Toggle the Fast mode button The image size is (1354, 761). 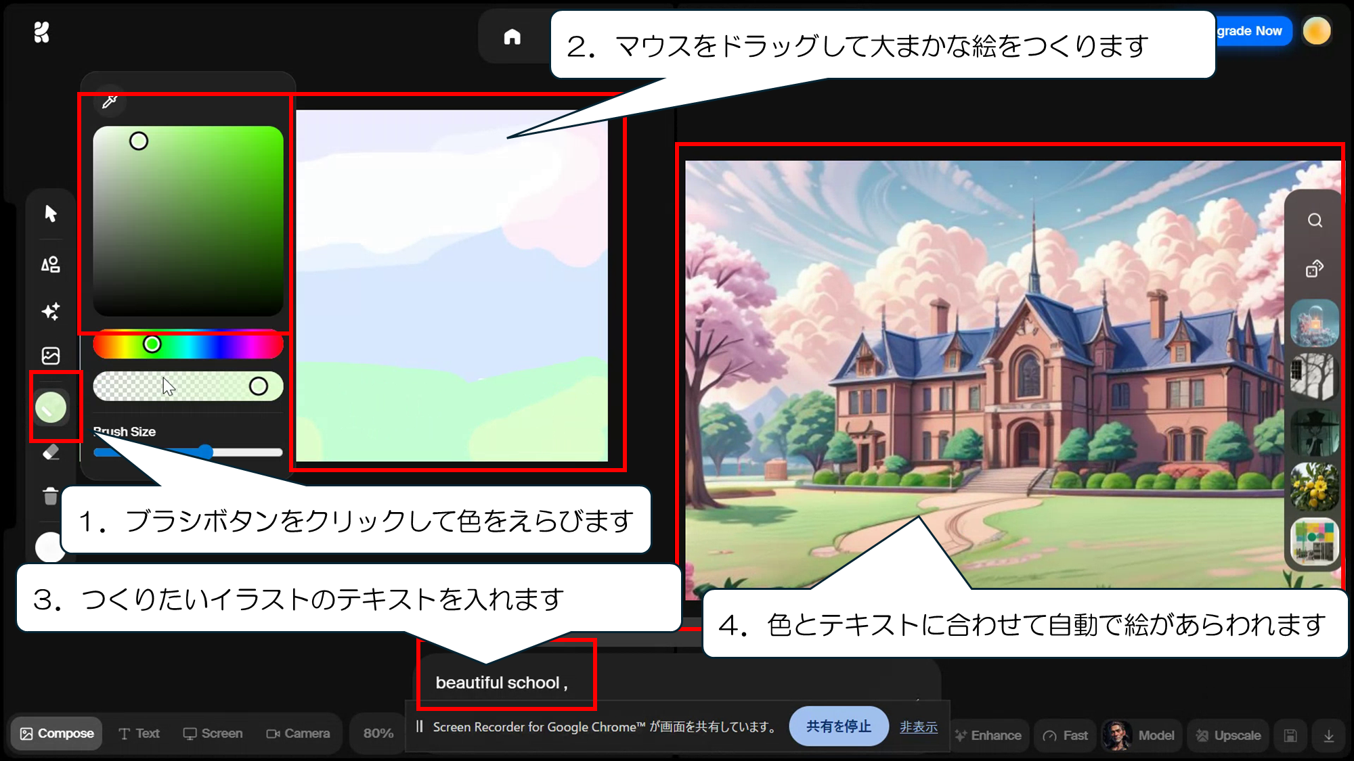click(1066, 735)
